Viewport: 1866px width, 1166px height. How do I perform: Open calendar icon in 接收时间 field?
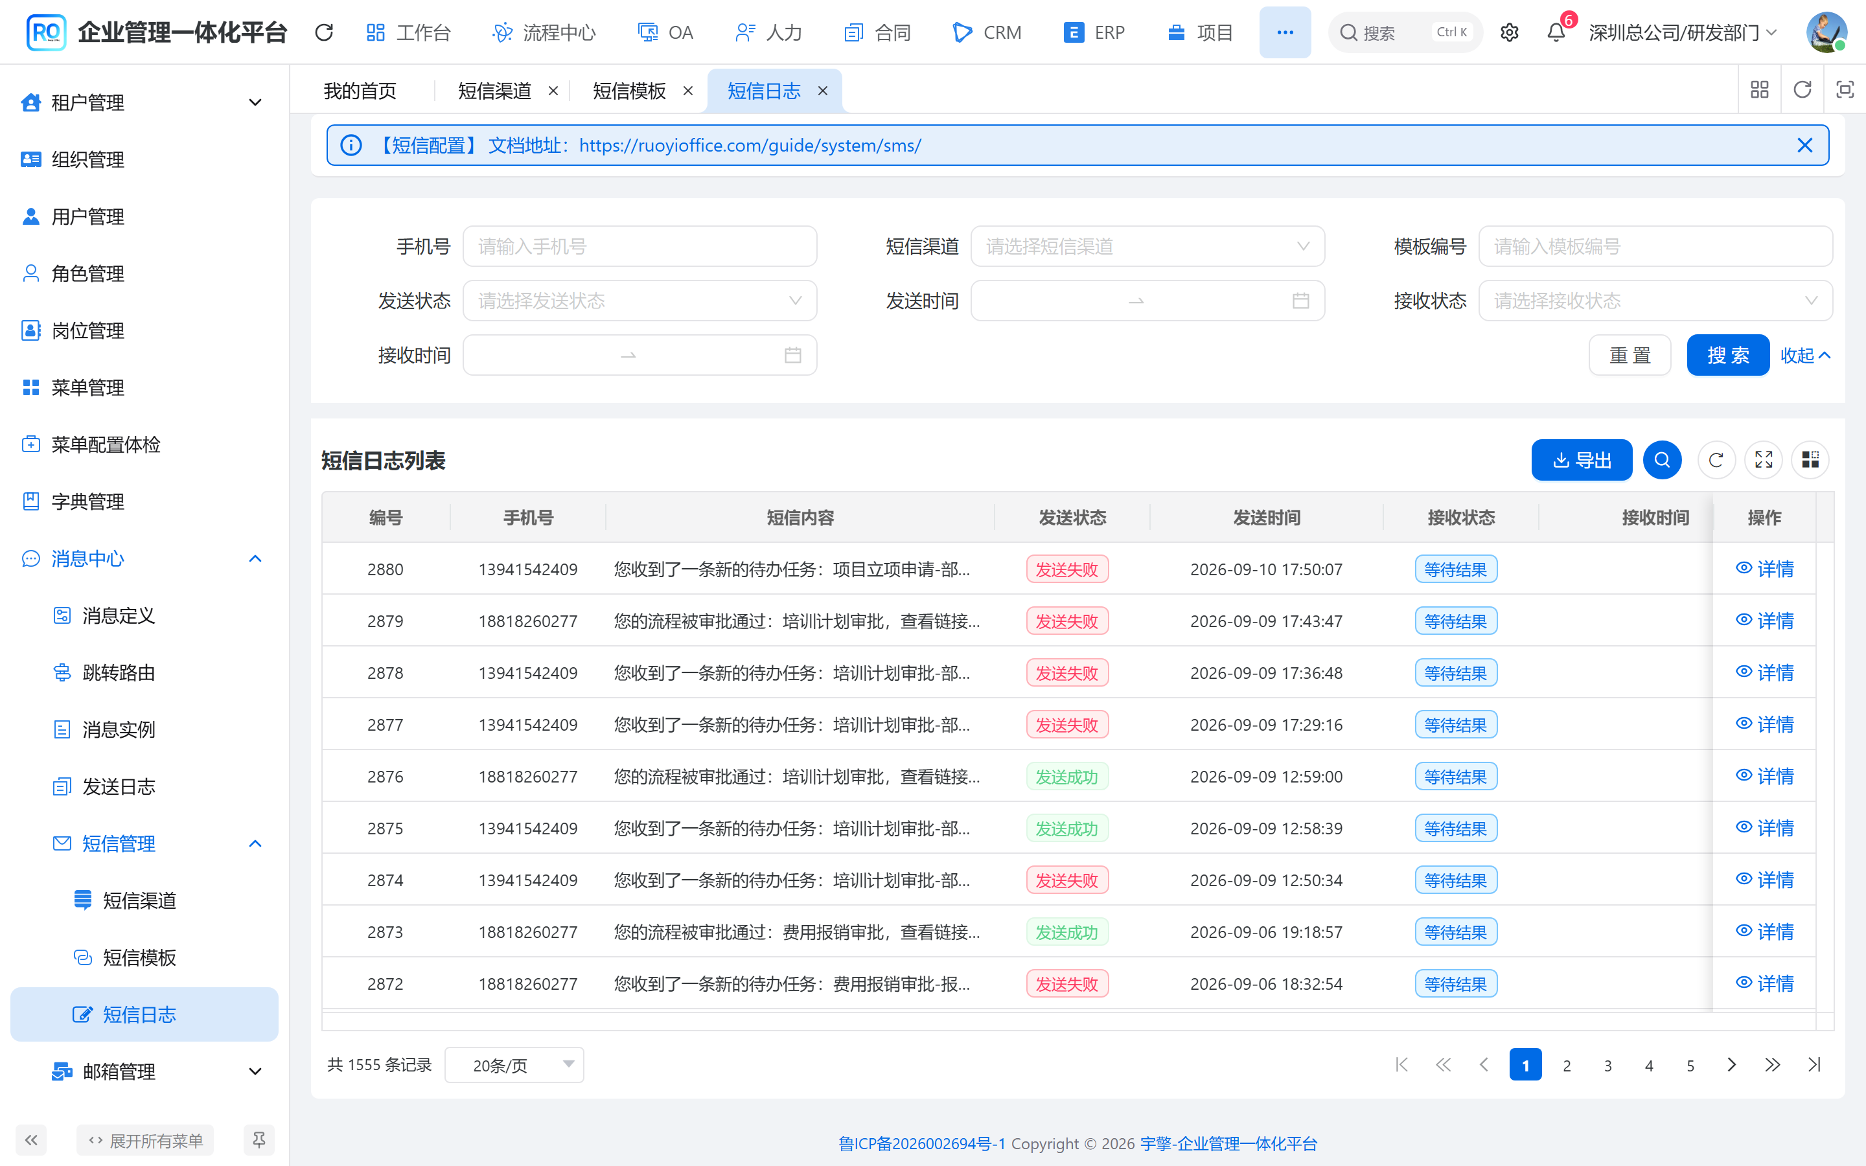792,356
